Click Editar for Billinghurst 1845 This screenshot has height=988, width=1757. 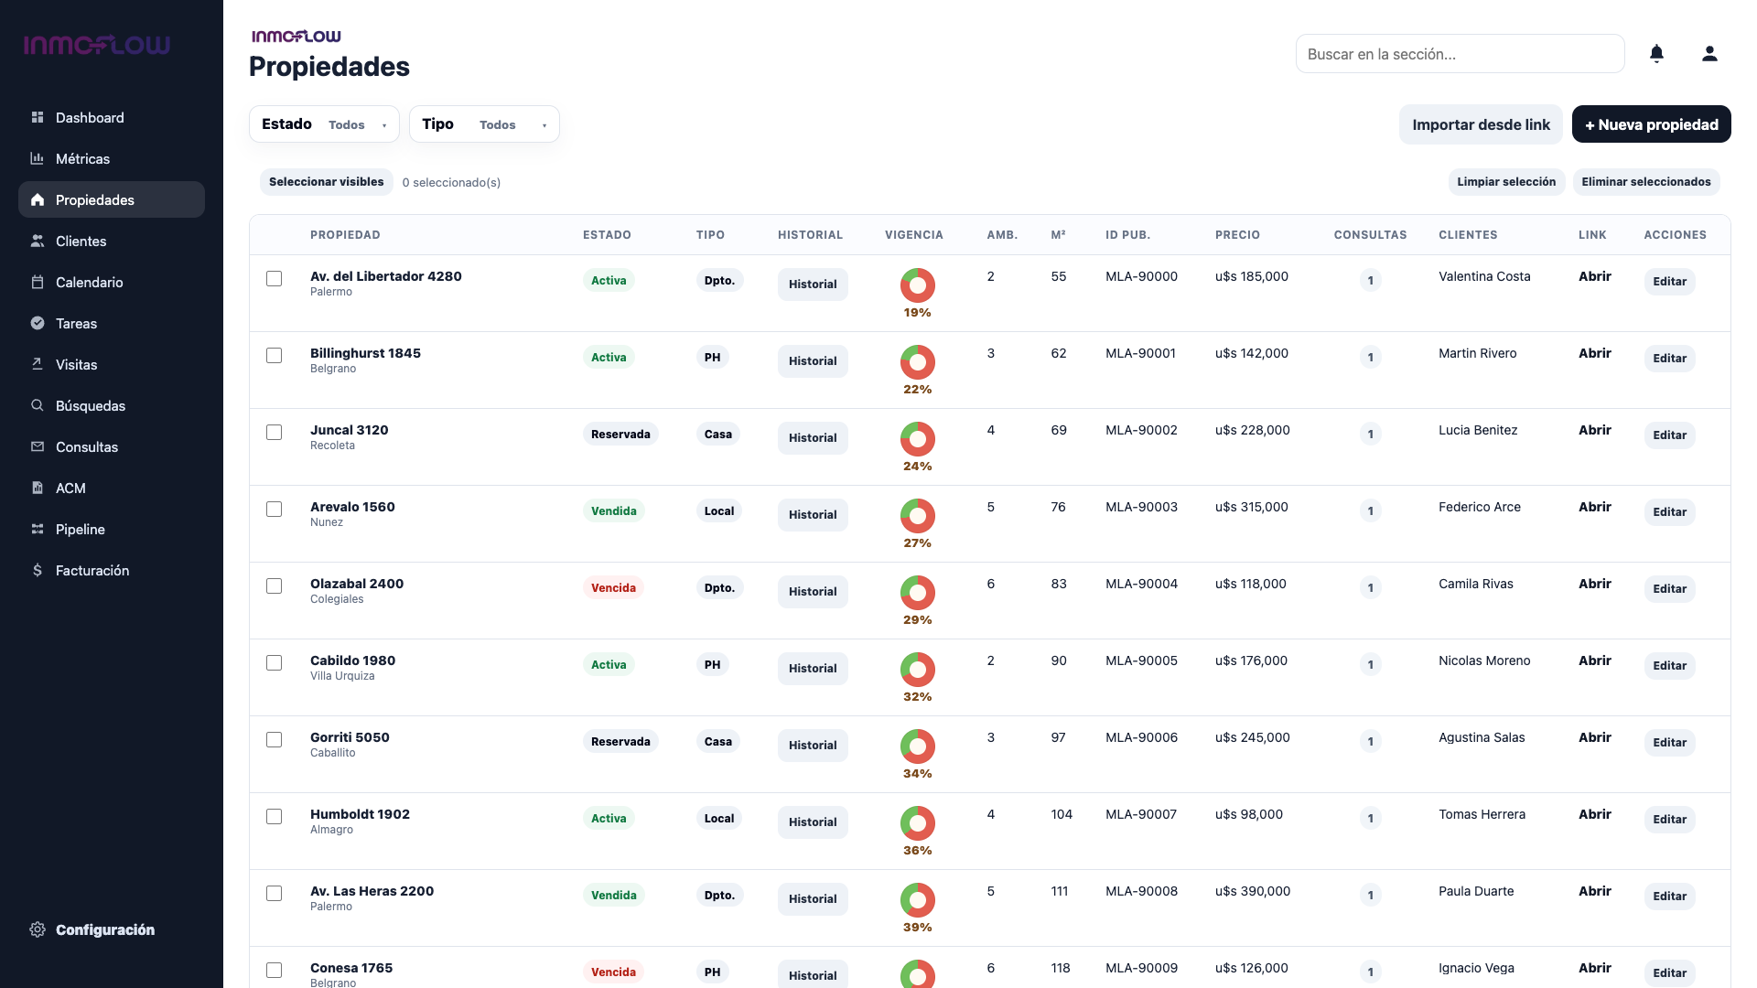pyautogui.click(x=1669, y=359)
